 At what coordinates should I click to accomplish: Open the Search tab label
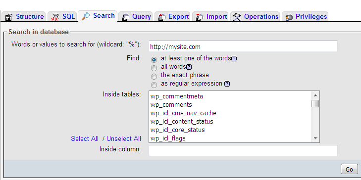[x=104, y=16]
